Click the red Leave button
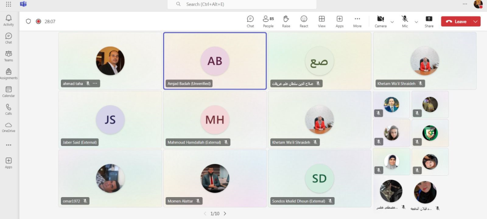Screen dimensions: 487x219 point(456,22)
